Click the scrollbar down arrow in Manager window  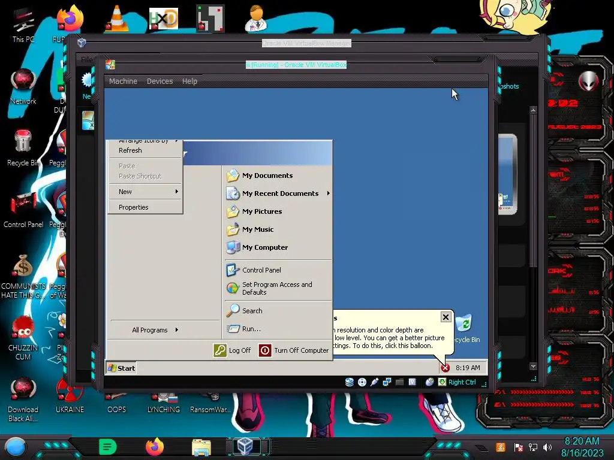[533, 366]
